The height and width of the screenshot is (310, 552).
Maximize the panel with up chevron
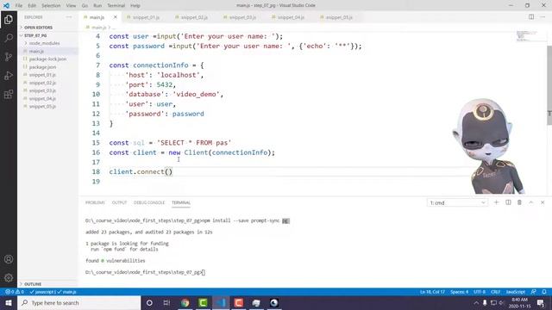click(531, 202)
